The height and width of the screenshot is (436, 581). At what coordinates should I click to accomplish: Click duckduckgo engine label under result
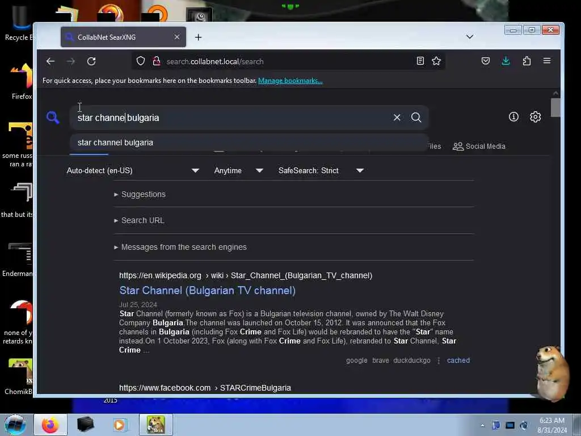(412, 360)
